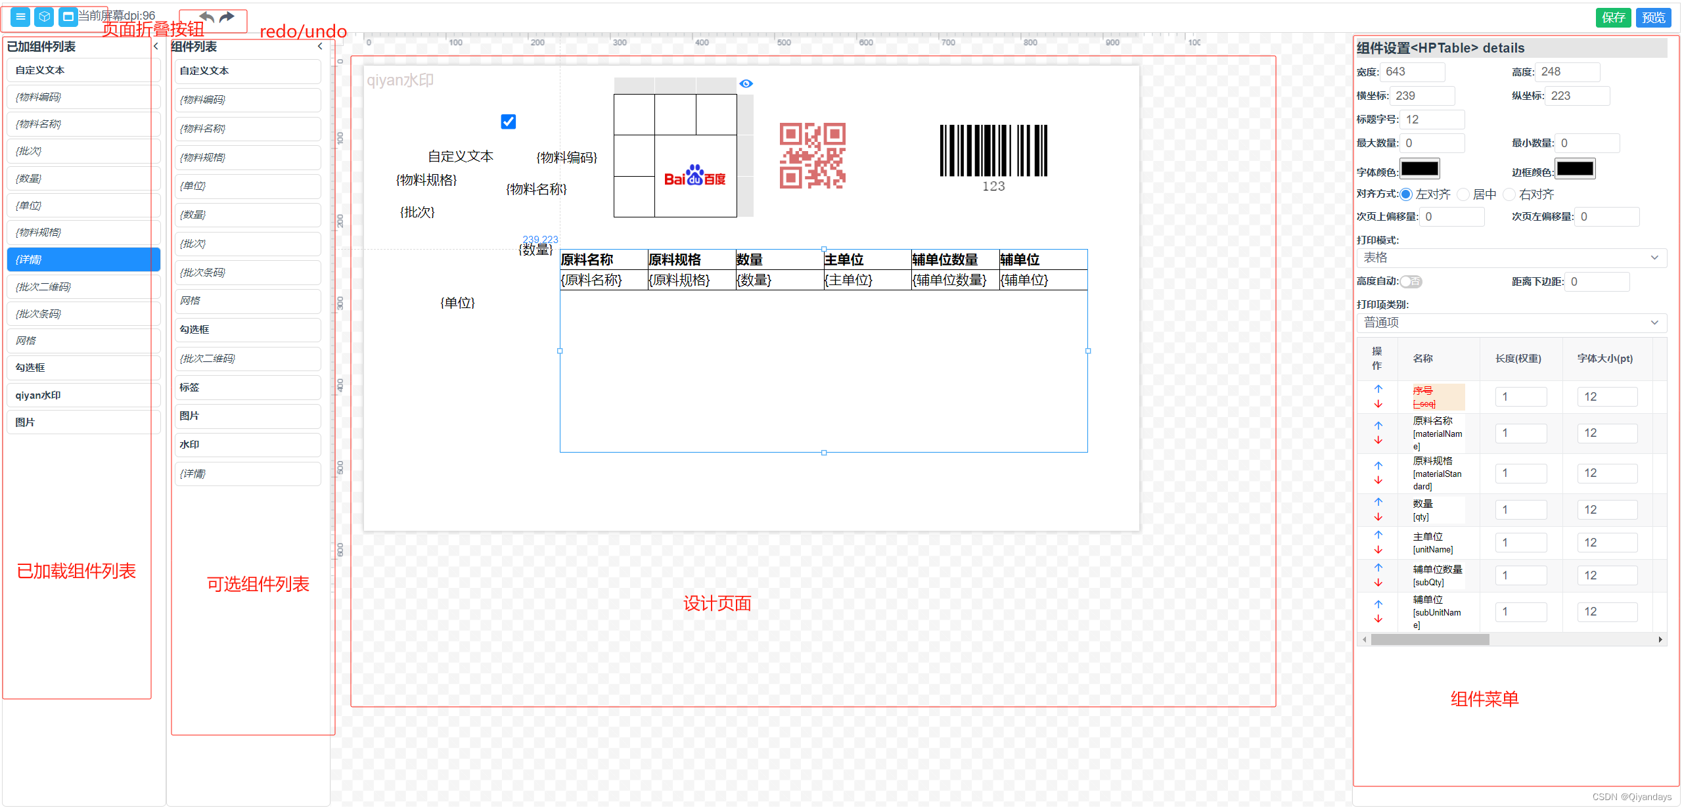
Task: Click up arrow for 数量 [qty] row
Action: click(x=1378, y=502)
